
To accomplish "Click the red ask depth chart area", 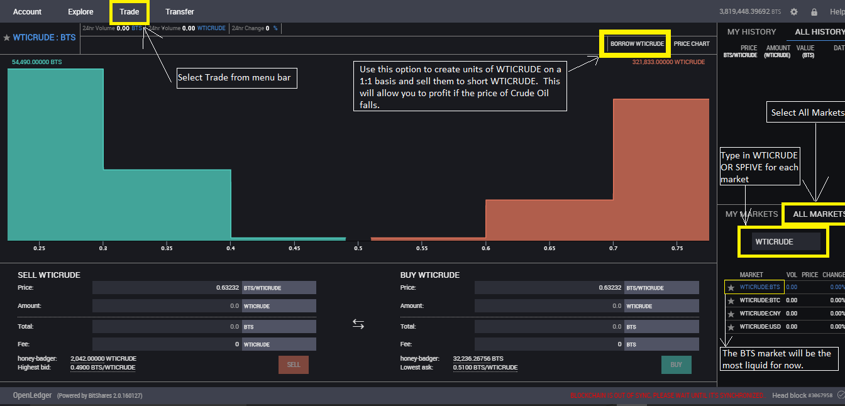I will [x=597, y=189].
